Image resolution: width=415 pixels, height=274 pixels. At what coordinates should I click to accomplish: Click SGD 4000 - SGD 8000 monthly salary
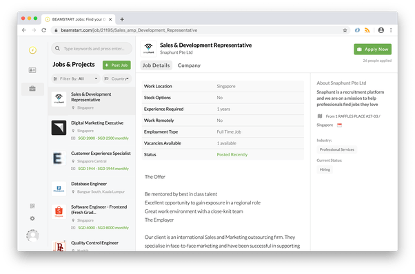pyautogui.click(x=103, y=228)
